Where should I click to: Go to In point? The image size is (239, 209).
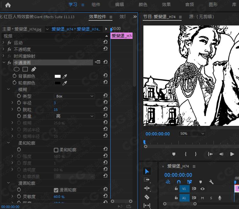pos(210,154)
